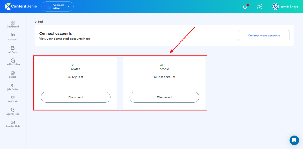Open the chat support bubble icon
Viewport: 303px width, 149px height.
coord(294,140)
